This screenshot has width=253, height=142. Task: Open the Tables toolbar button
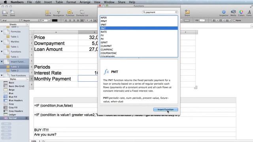pos(48,13)
